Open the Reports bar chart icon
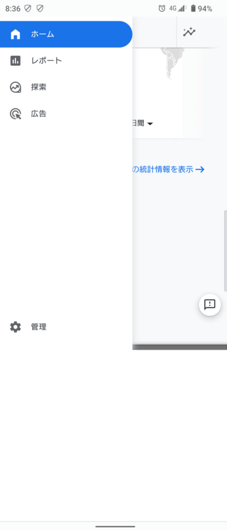 [16, 61]
